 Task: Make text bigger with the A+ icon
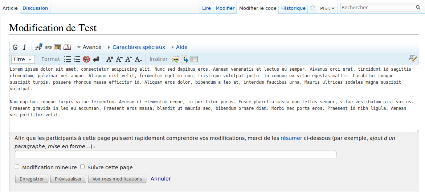[110, 59]
